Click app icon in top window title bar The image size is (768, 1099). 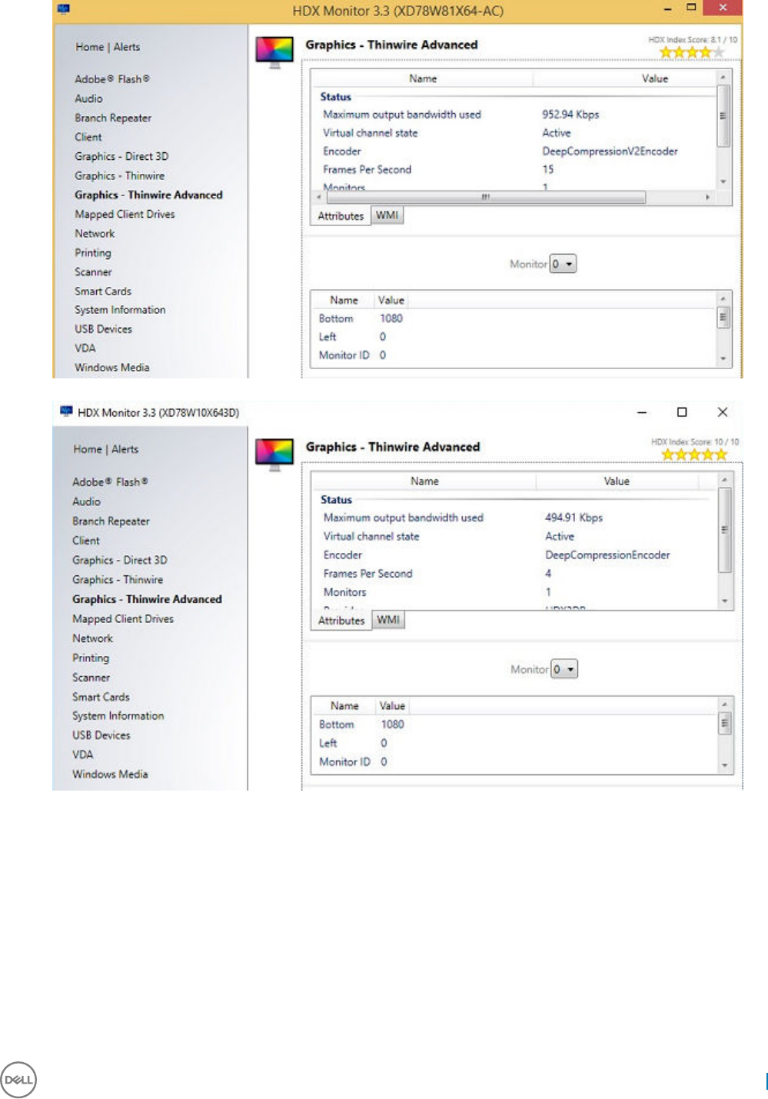(x=64, y=9)
